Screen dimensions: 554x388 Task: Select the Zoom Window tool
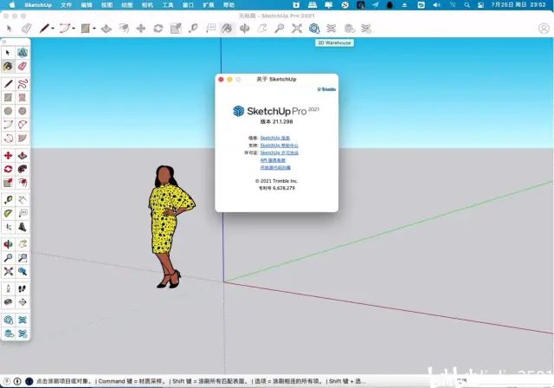pos(23,257)
